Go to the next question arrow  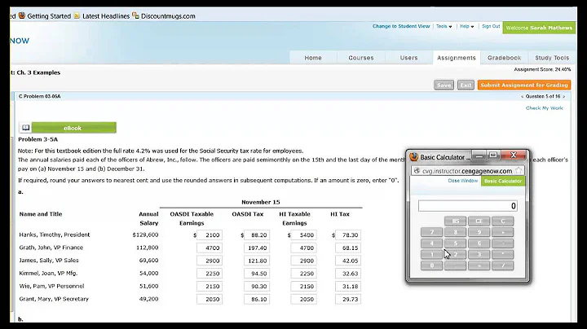564,96
